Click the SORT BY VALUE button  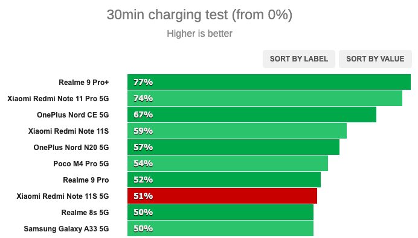[x=375, y=59]
